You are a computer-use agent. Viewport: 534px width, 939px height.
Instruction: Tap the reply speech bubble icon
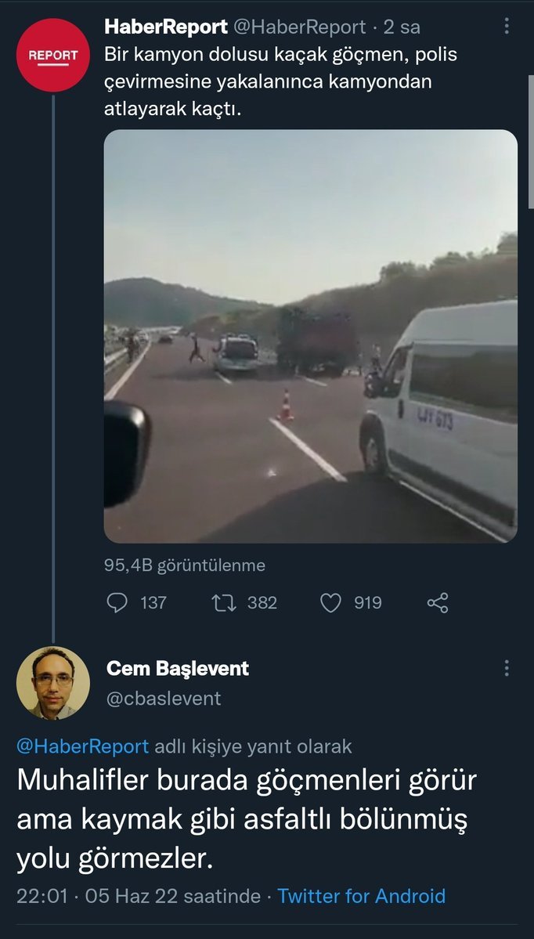117,602
